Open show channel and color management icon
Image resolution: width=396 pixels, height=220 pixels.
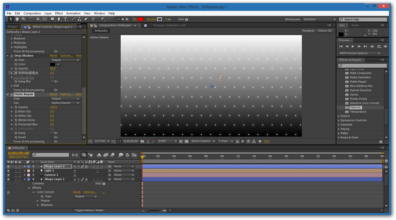[153, 141]
